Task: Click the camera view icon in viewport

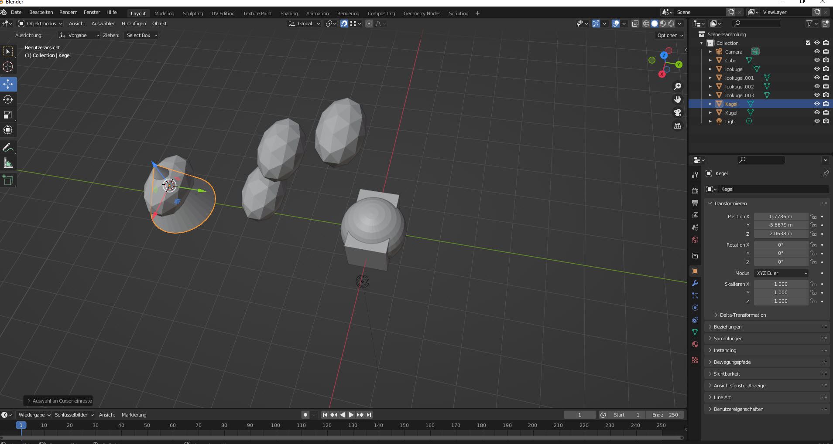Action: pyautogui.click(x=678, y=112)
